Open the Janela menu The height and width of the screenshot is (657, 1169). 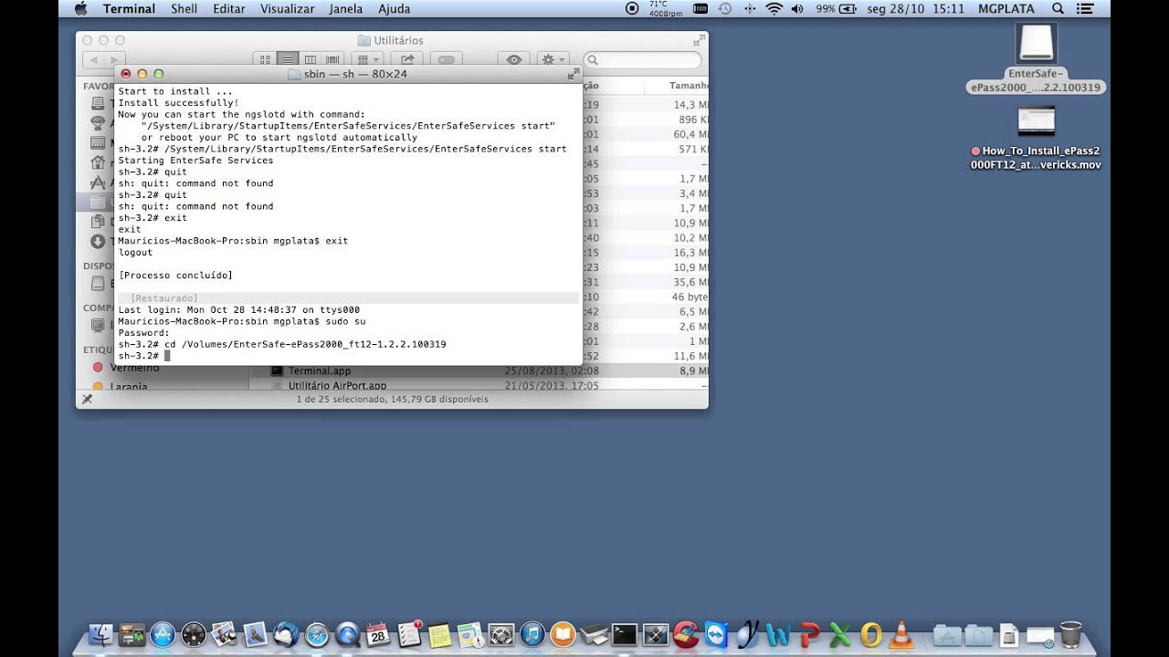[345, 9]
